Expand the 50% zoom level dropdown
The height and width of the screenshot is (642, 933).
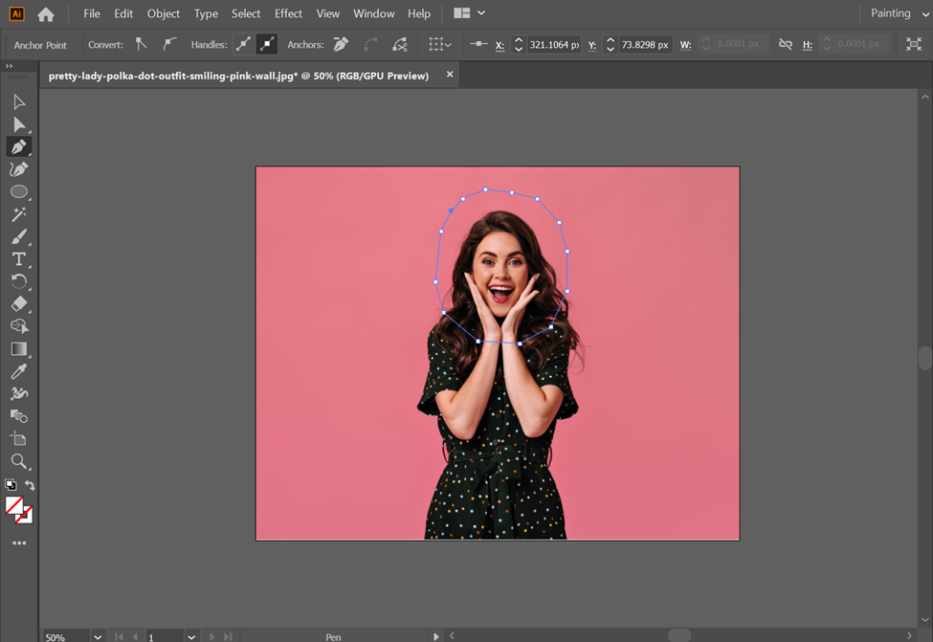point(99,636)
